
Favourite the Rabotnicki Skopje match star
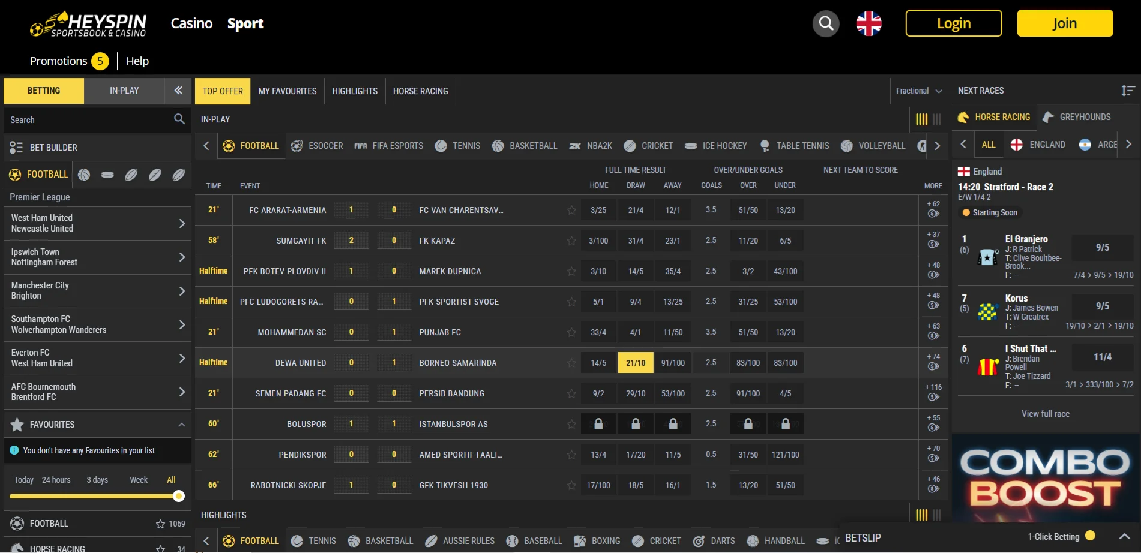point(571,485)
